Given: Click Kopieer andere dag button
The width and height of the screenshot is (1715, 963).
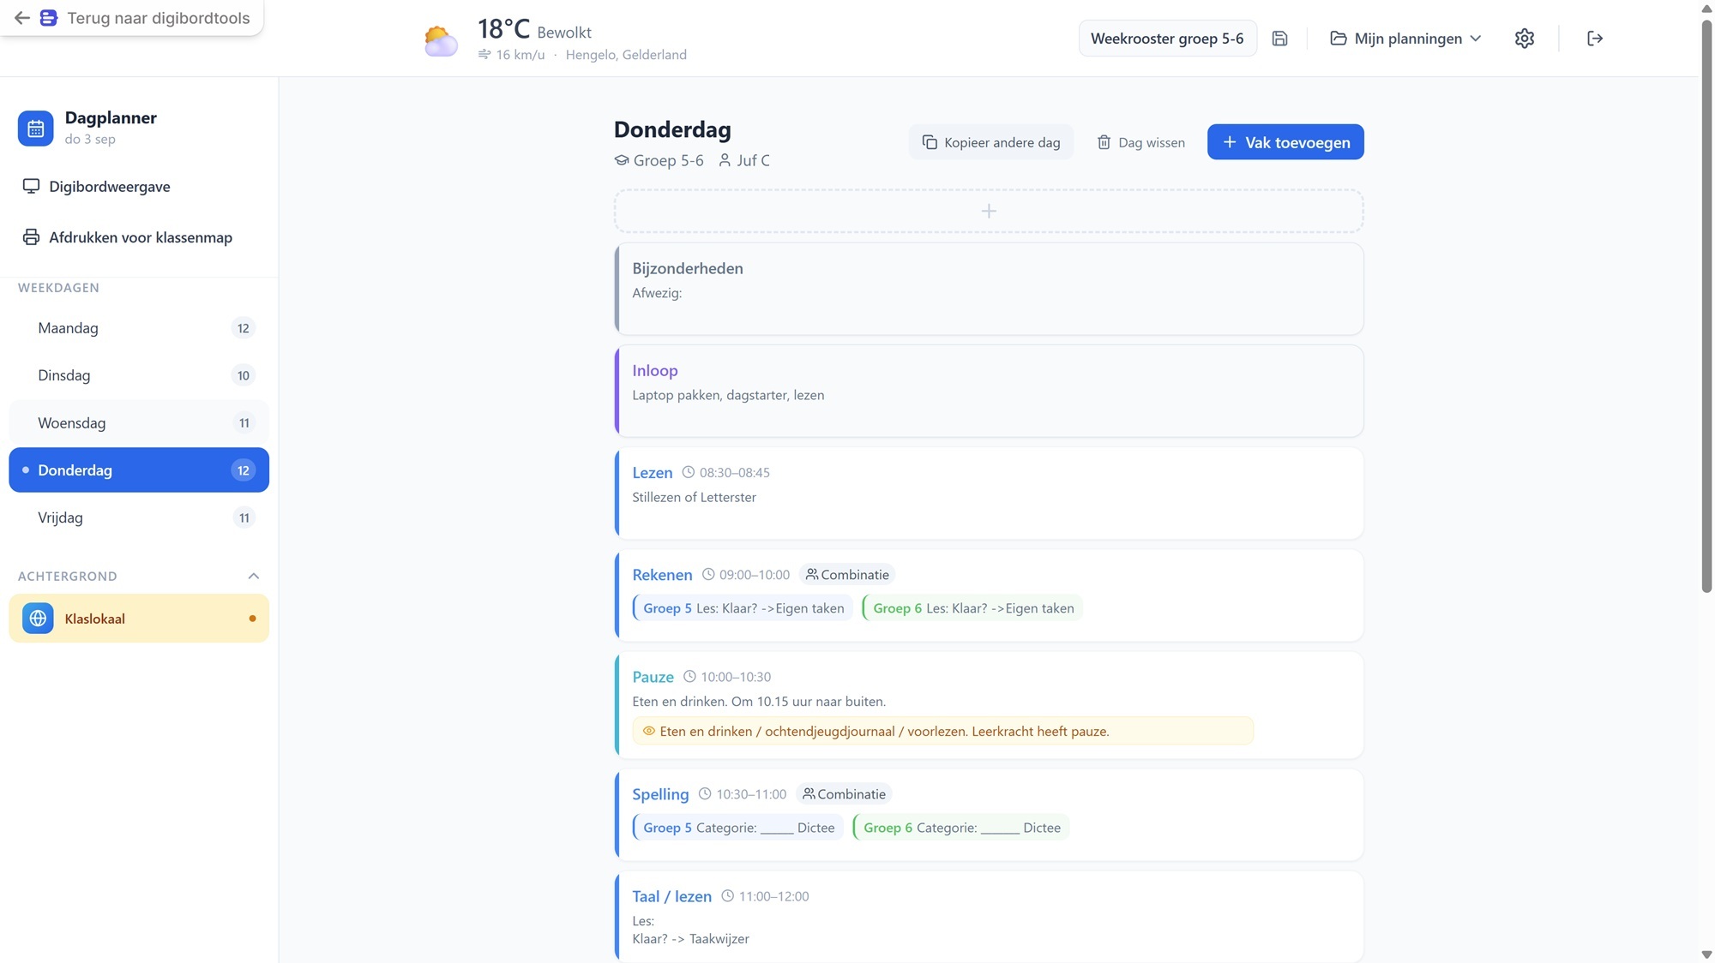Looking at the screenshot, I should pos(990,142).
